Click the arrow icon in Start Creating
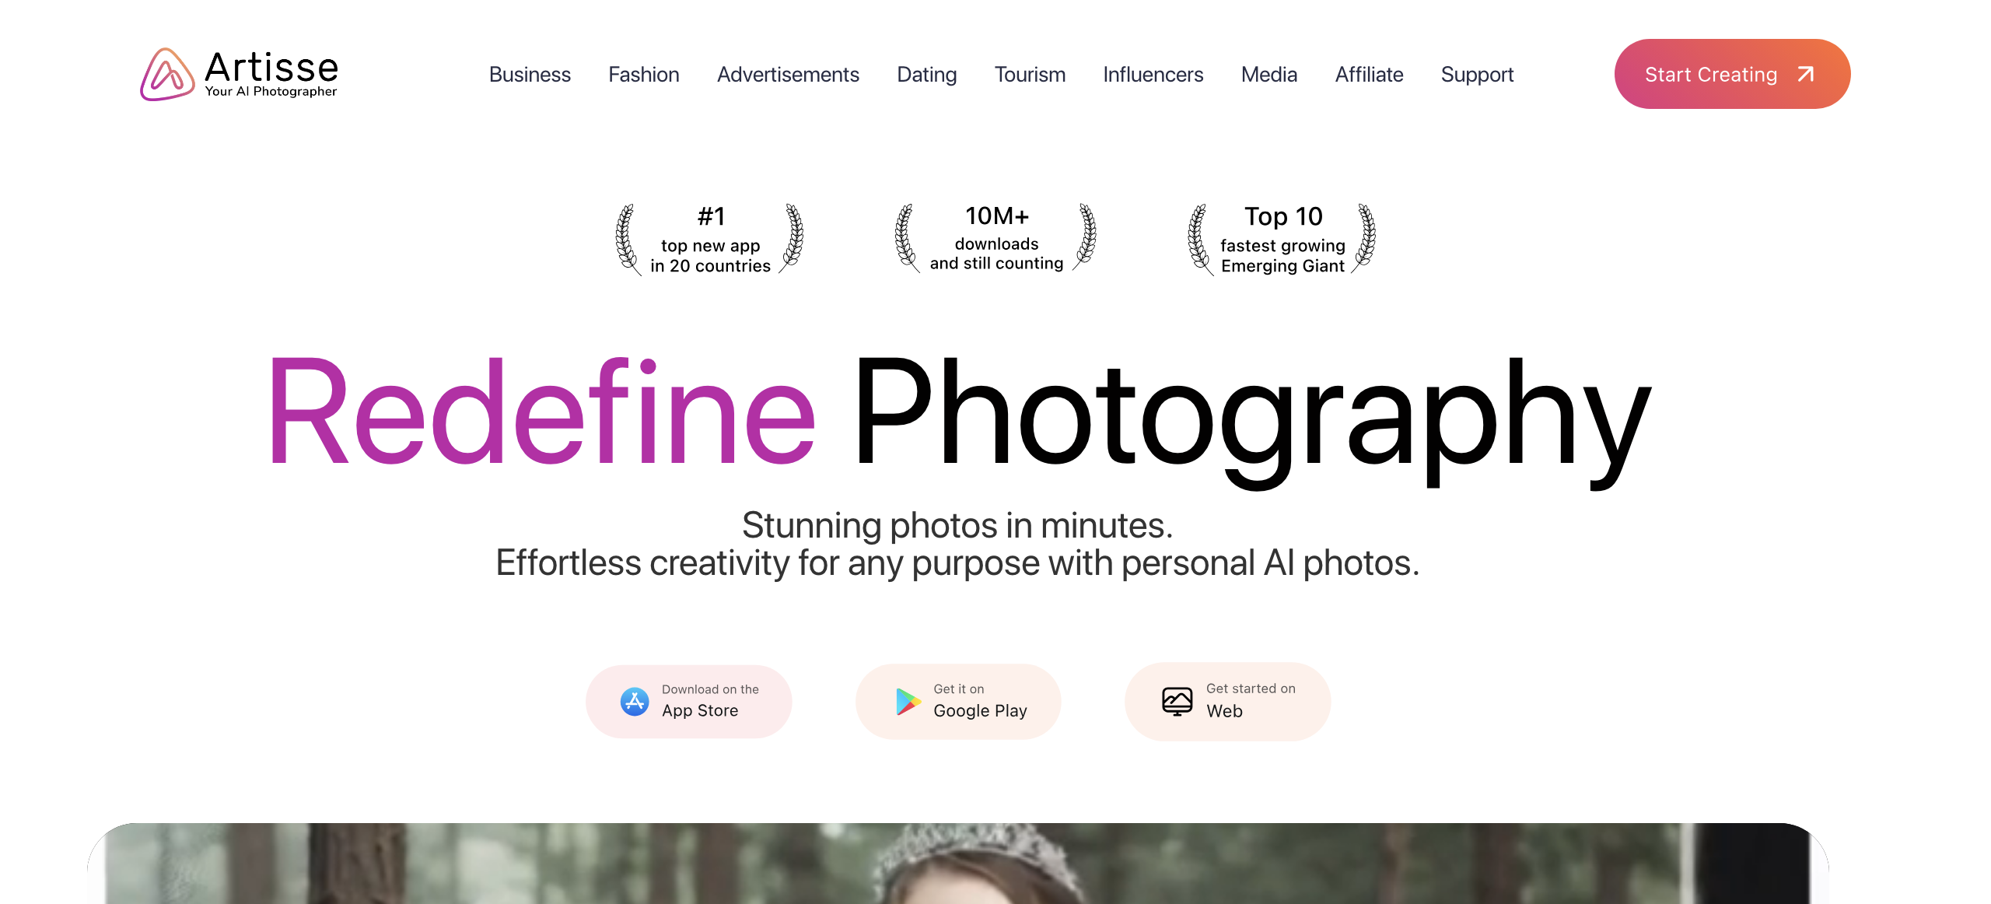1991x904 pixels. point(1806,75)
